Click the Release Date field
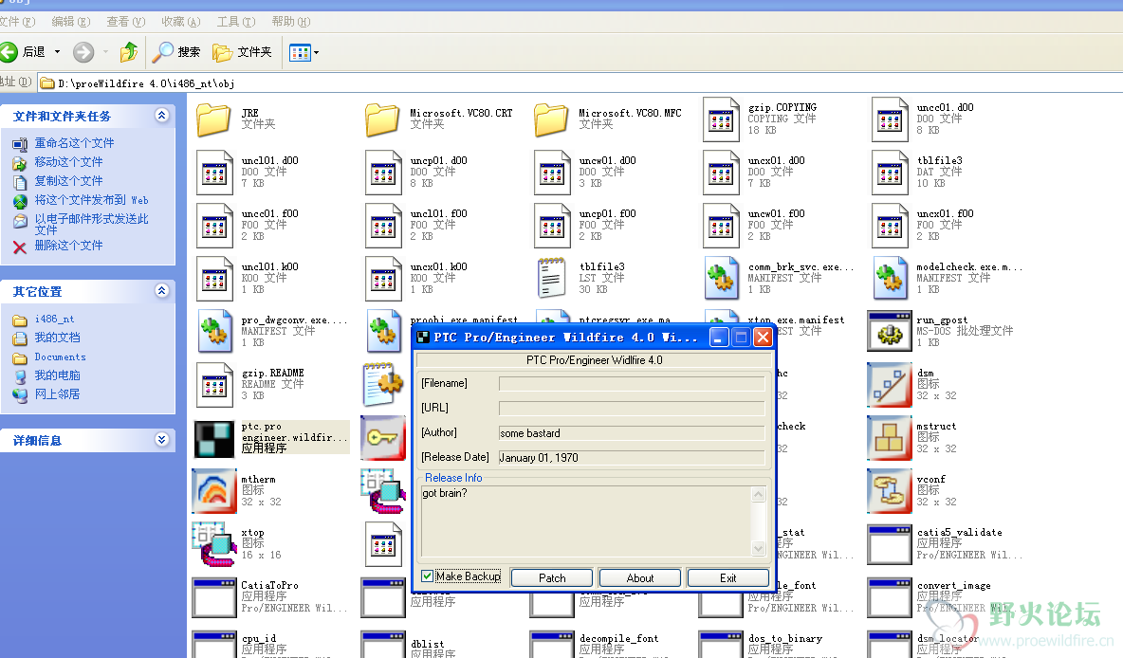The image size is (1123, 658). (x=632, y=457)
